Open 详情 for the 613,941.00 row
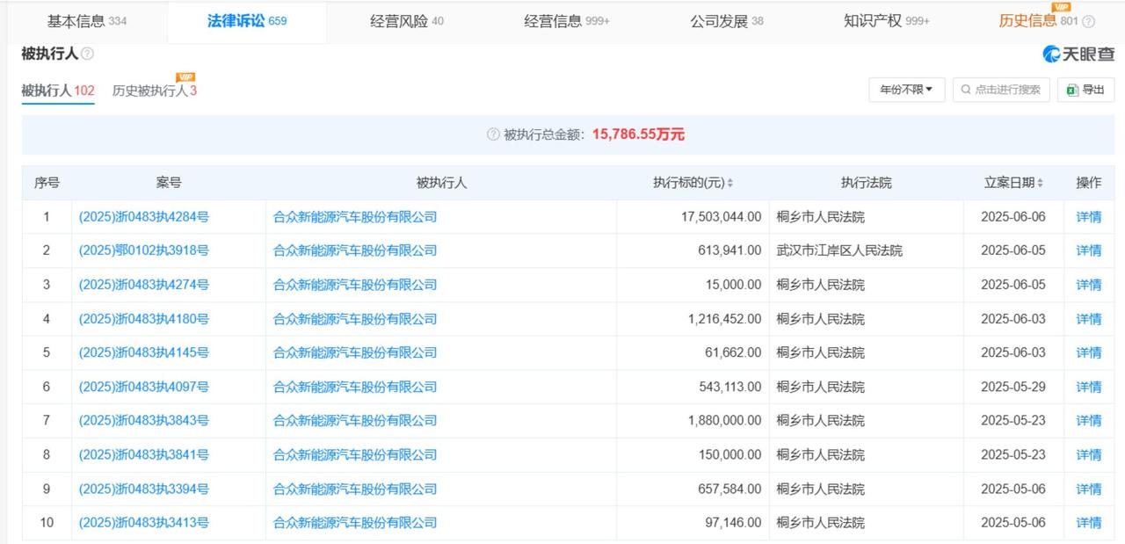The width and height of the screenshot is (1125, 544). [x=1089, y=250]
